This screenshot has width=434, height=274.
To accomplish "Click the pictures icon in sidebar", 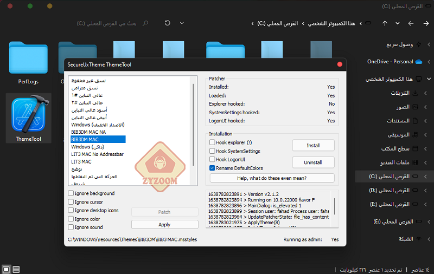I will [415, 107].
